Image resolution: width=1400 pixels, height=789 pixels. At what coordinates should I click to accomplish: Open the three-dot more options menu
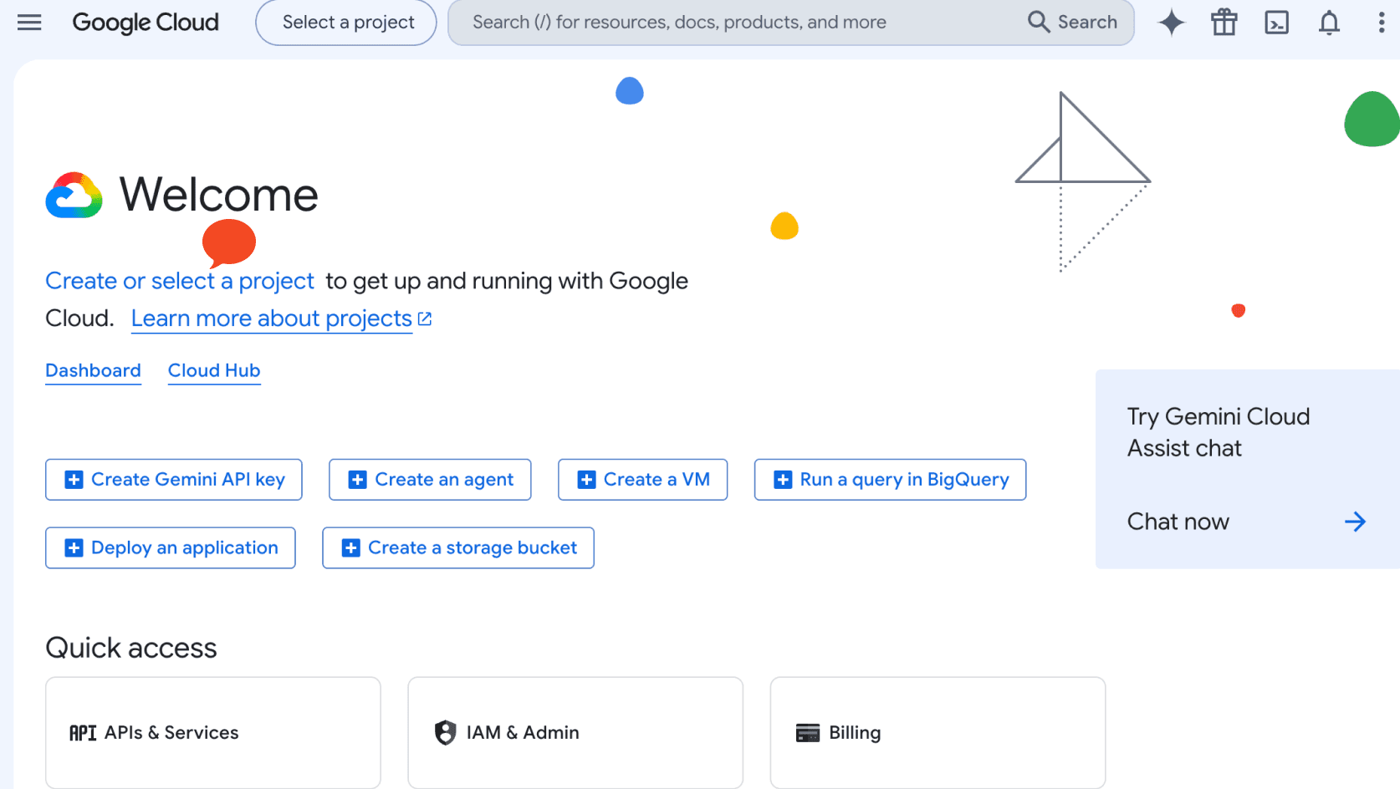[x=1381, y=23]
